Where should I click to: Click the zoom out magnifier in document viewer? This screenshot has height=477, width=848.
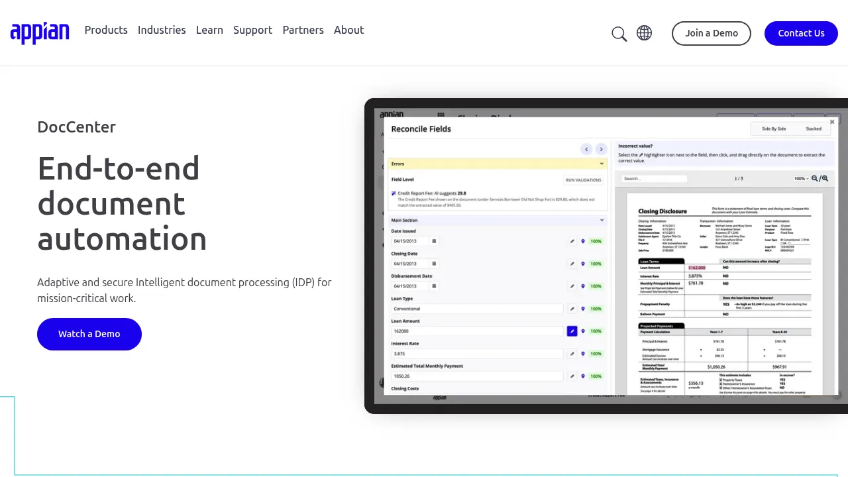pos(815,178)
